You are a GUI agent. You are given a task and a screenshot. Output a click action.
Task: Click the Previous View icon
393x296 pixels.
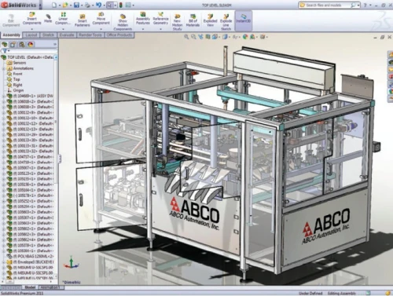[x=200, y=37]
